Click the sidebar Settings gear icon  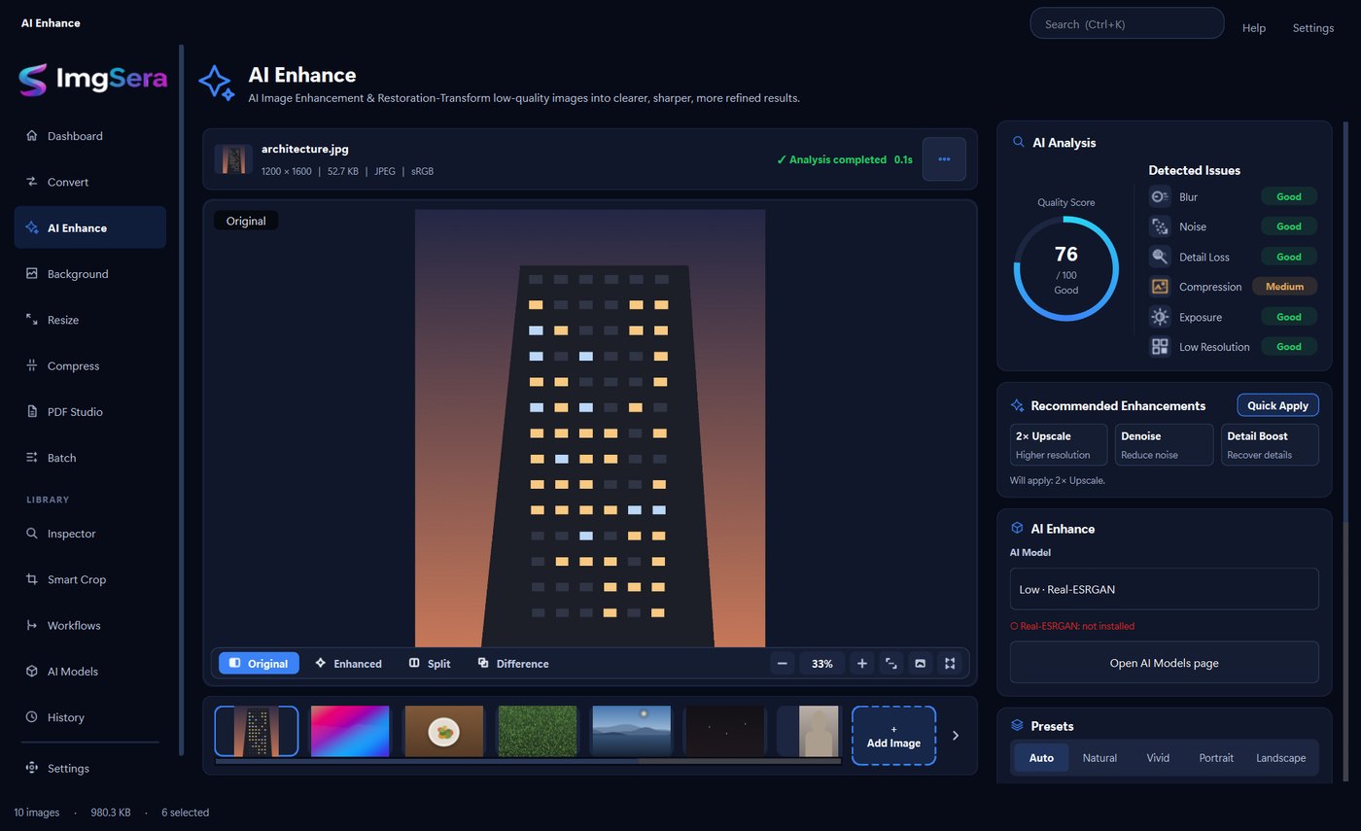32,768
